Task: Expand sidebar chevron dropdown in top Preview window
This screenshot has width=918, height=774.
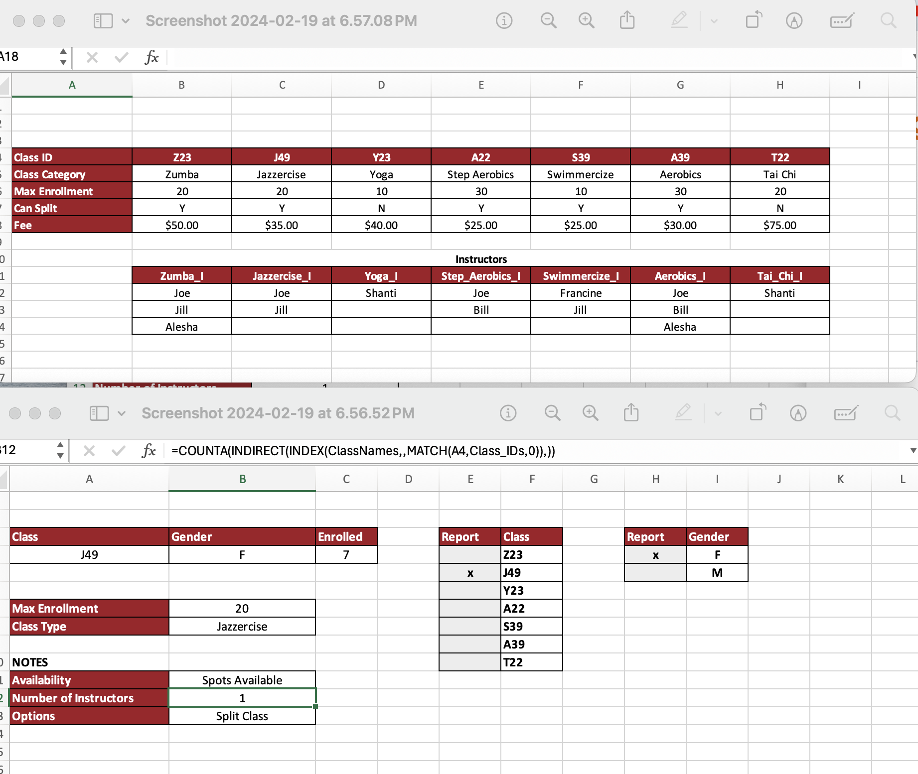Action: pyautogui.click(x=126, y=21)
